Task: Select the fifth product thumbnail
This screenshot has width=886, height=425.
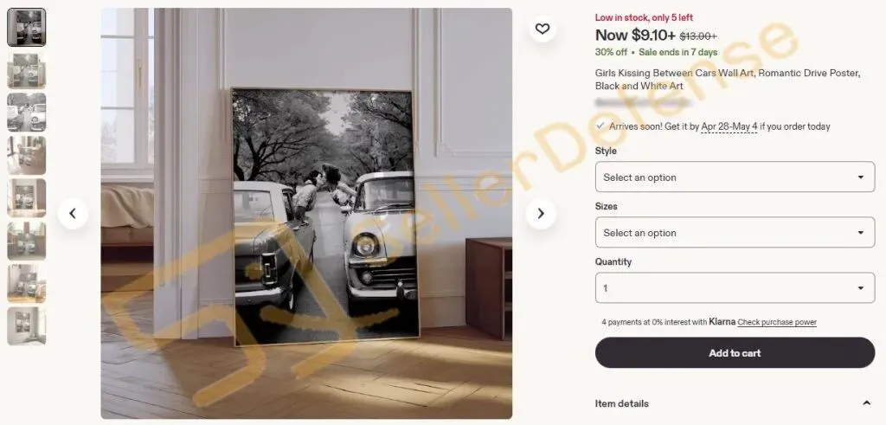Action: [x=27, y=198]
